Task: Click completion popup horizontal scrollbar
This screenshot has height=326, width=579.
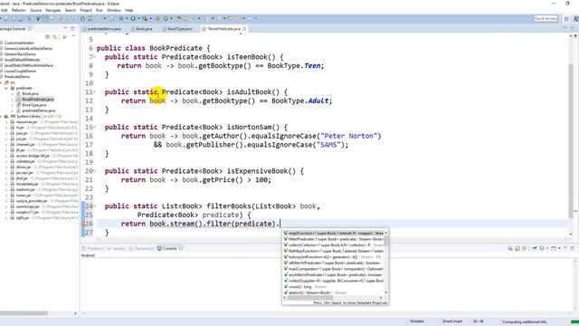Action: 310,298
